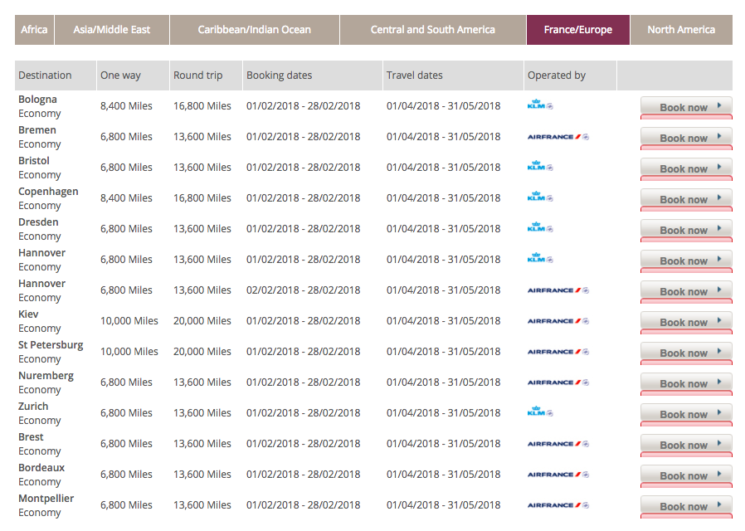This screenshot has height=531, width=745.
Task: Book the Nuremberg flight
Action: pos(686,384)
